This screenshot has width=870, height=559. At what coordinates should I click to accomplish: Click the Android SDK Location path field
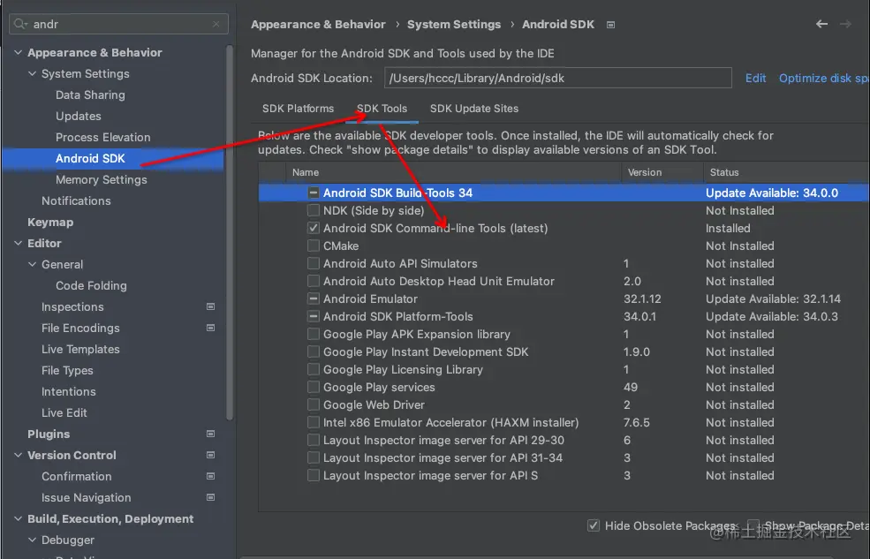pyautogui.click(x=557, y=79)
